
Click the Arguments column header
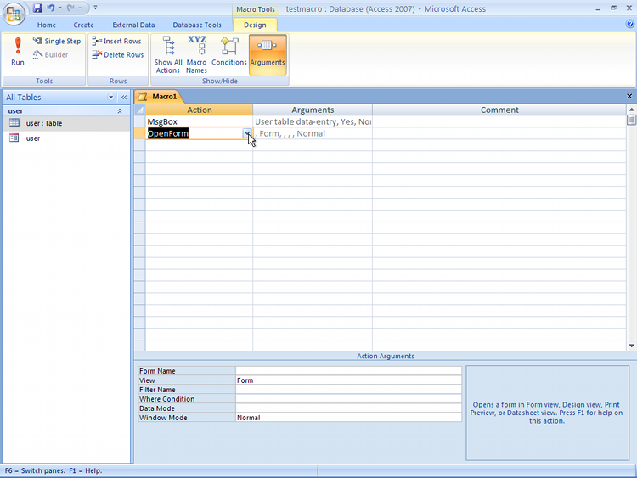pos(313,110)
